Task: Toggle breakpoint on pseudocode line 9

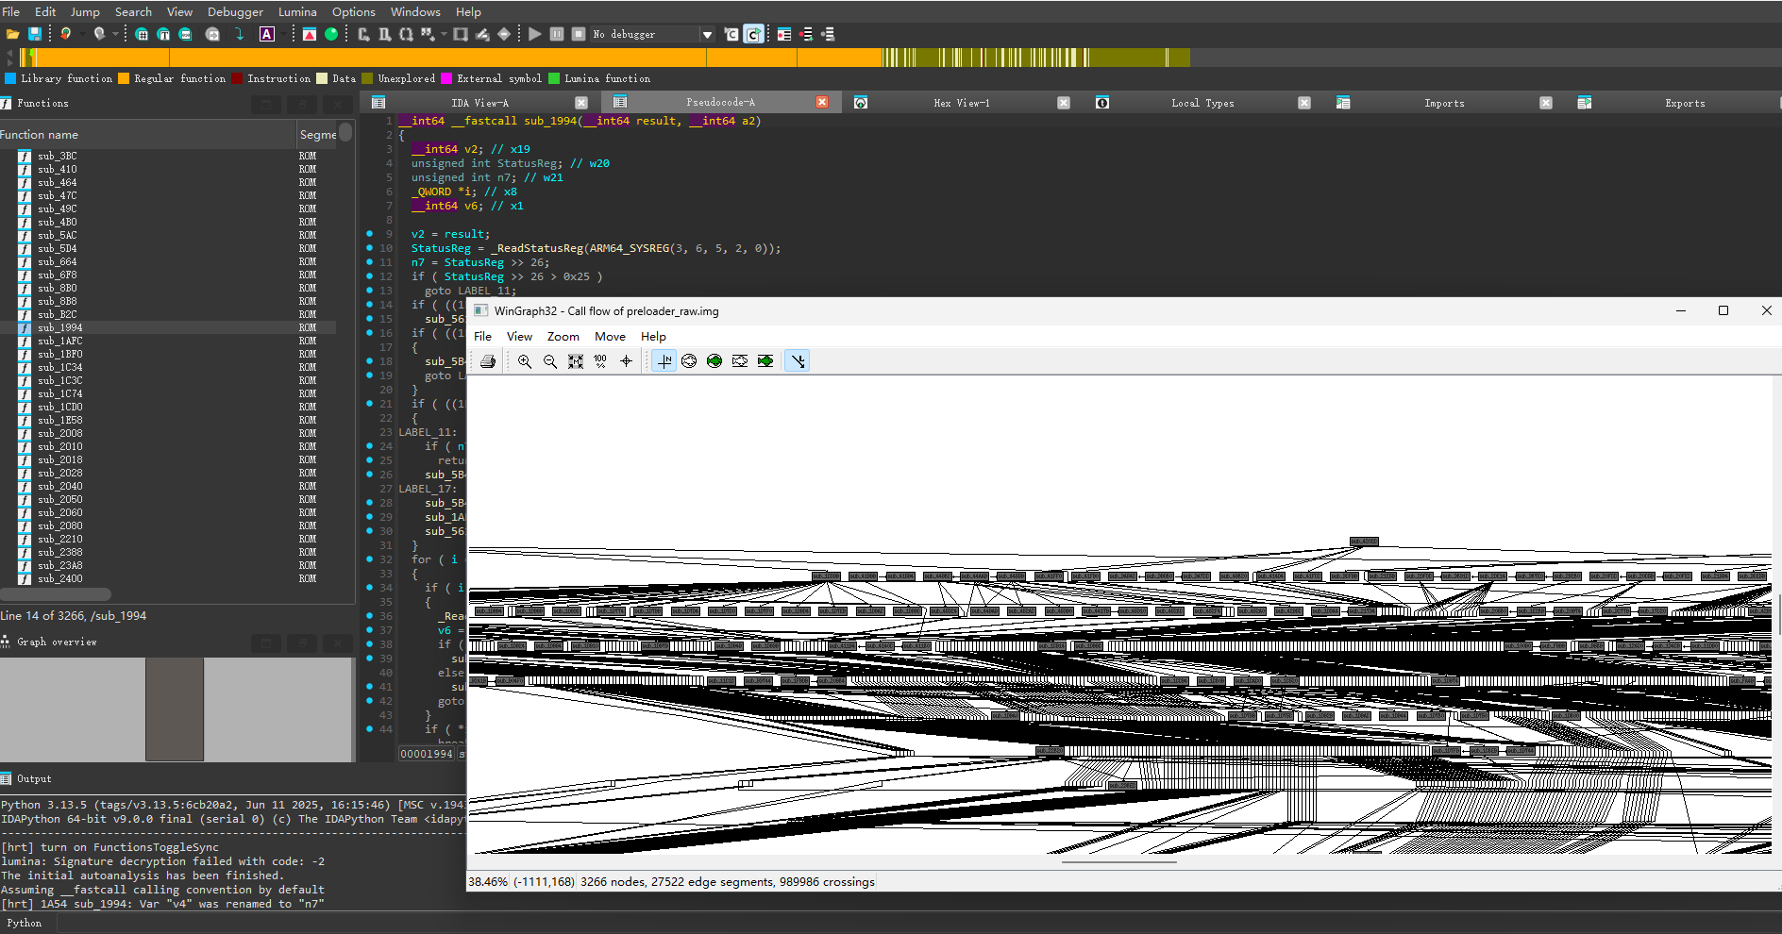Action: (x=369, y=234)
